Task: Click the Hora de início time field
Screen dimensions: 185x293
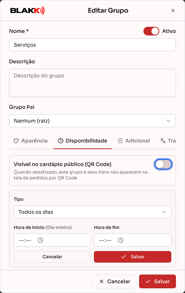Action: [52, 240]
